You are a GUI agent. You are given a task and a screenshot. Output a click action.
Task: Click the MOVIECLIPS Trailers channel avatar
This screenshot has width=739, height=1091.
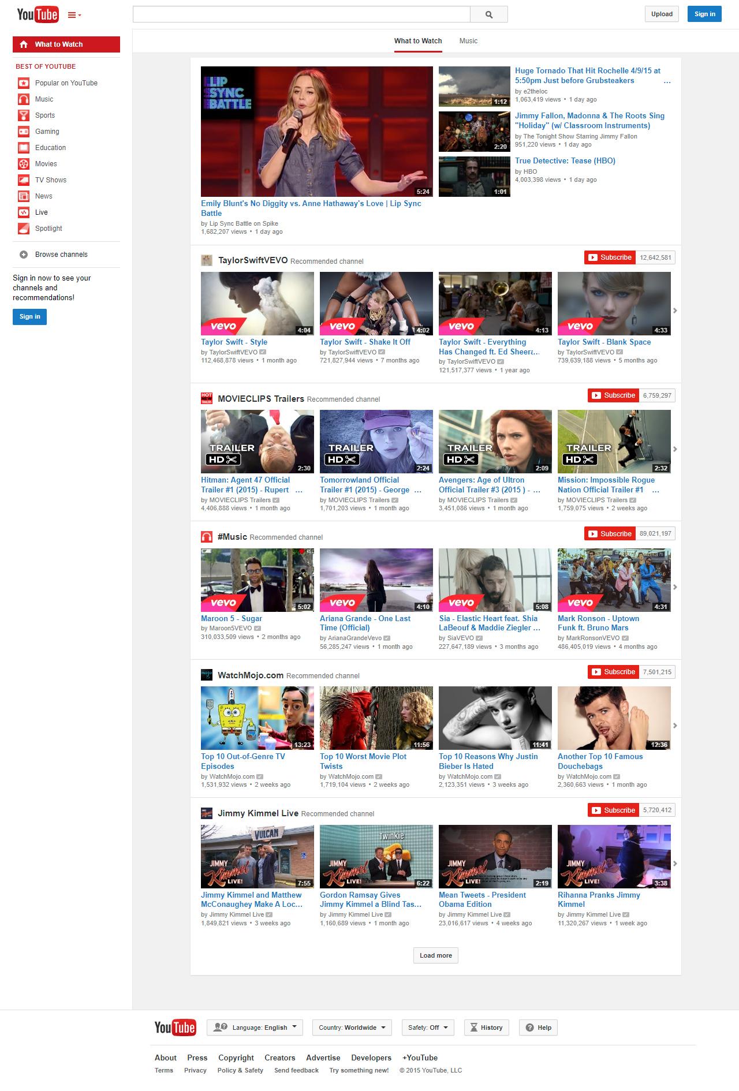[x=207, y=398]
